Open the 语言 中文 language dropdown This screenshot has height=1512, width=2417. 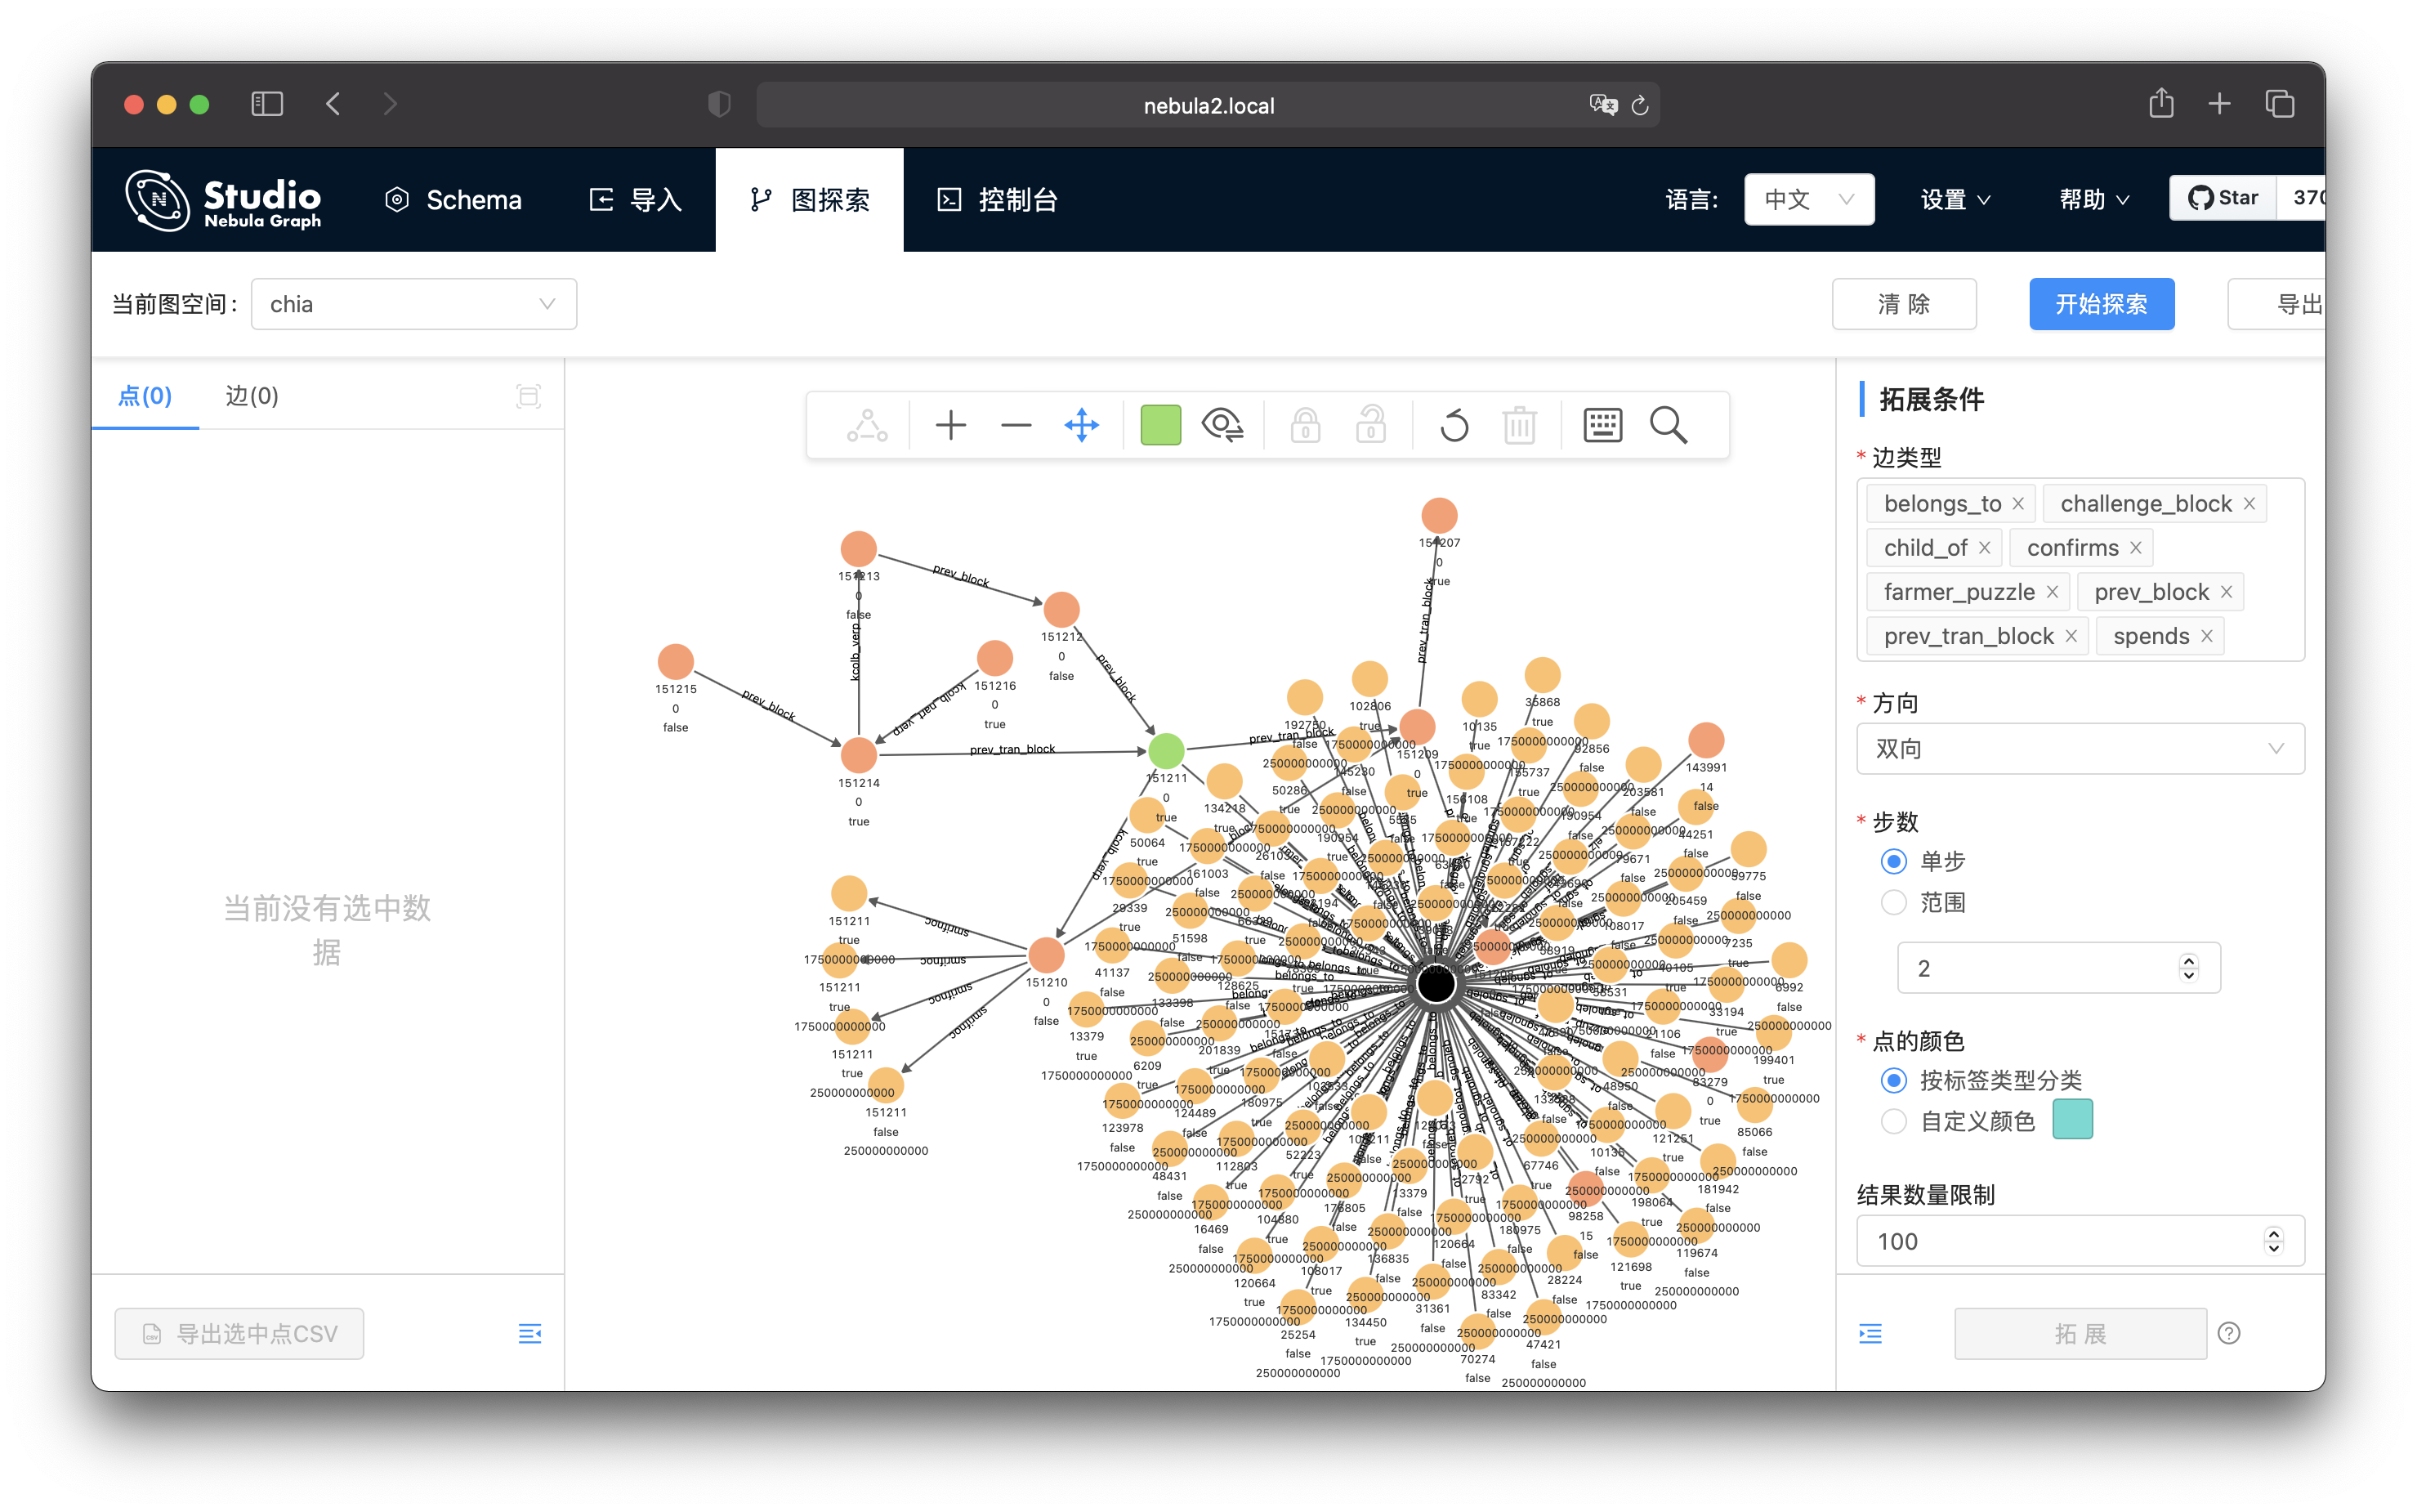(1808, 199)
